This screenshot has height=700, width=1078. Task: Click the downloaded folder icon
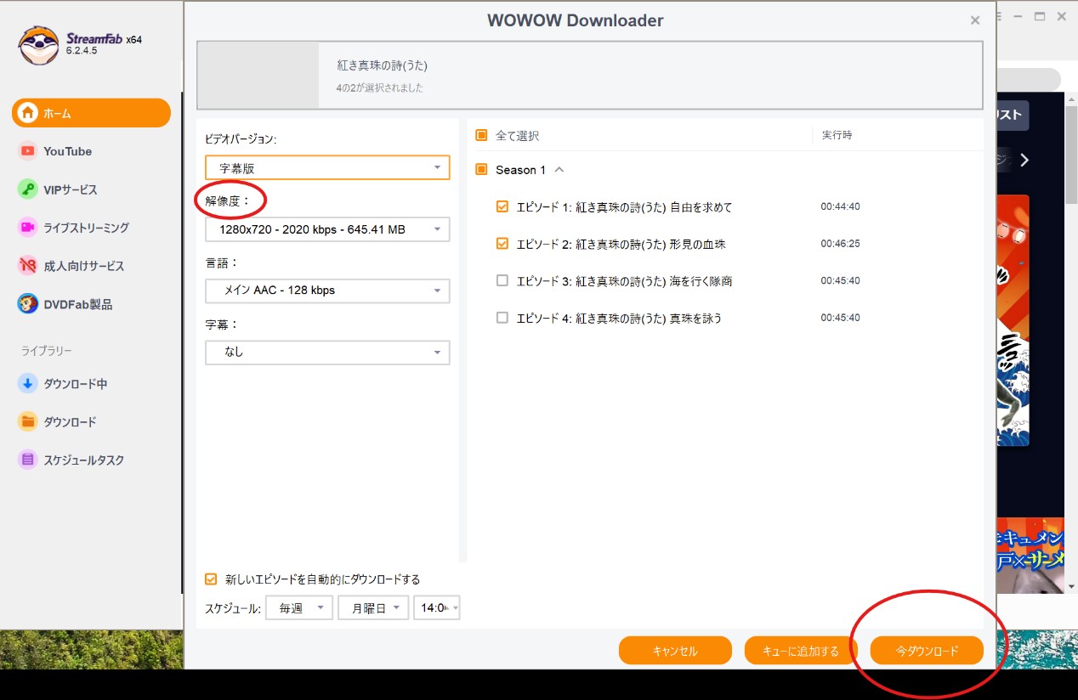point(28,422)
